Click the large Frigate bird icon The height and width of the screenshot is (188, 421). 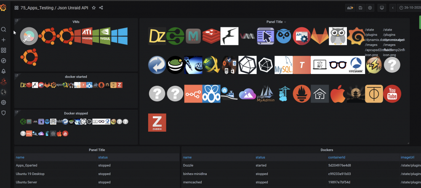click(x=229, y=36)
